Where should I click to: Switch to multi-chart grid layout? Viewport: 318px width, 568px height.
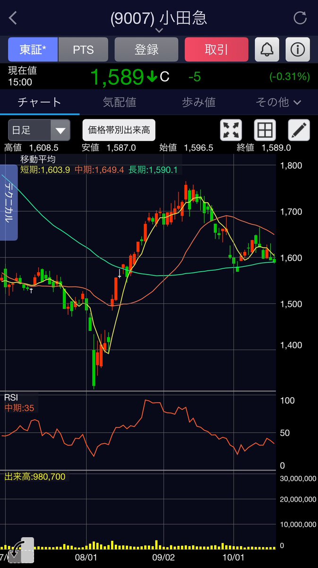[265, 130]
